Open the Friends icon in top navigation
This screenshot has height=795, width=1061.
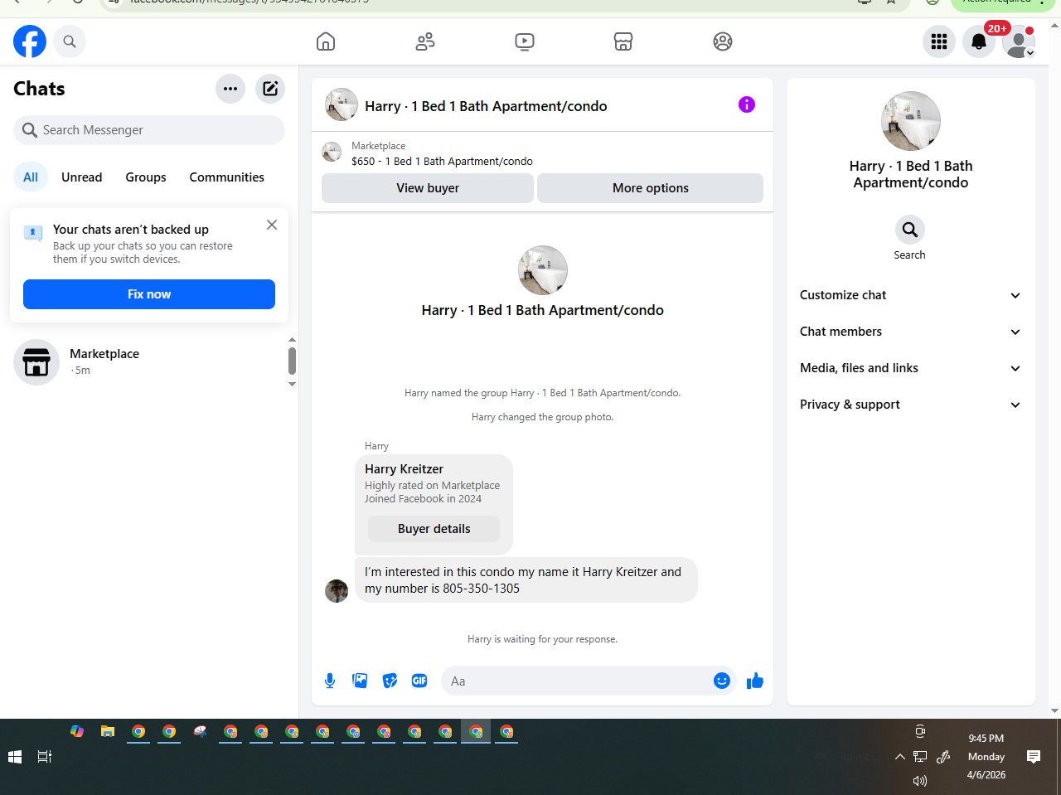(x=425, y=41)
